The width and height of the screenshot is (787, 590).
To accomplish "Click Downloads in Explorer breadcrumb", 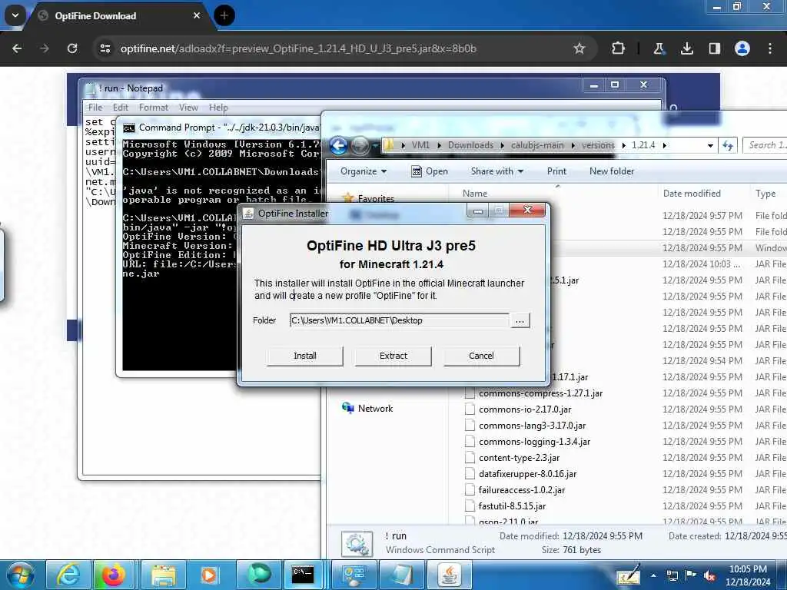I will [470, 145].
